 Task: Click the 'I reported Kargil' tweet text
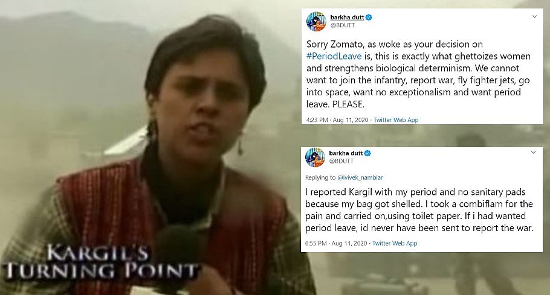coord(419,210)
